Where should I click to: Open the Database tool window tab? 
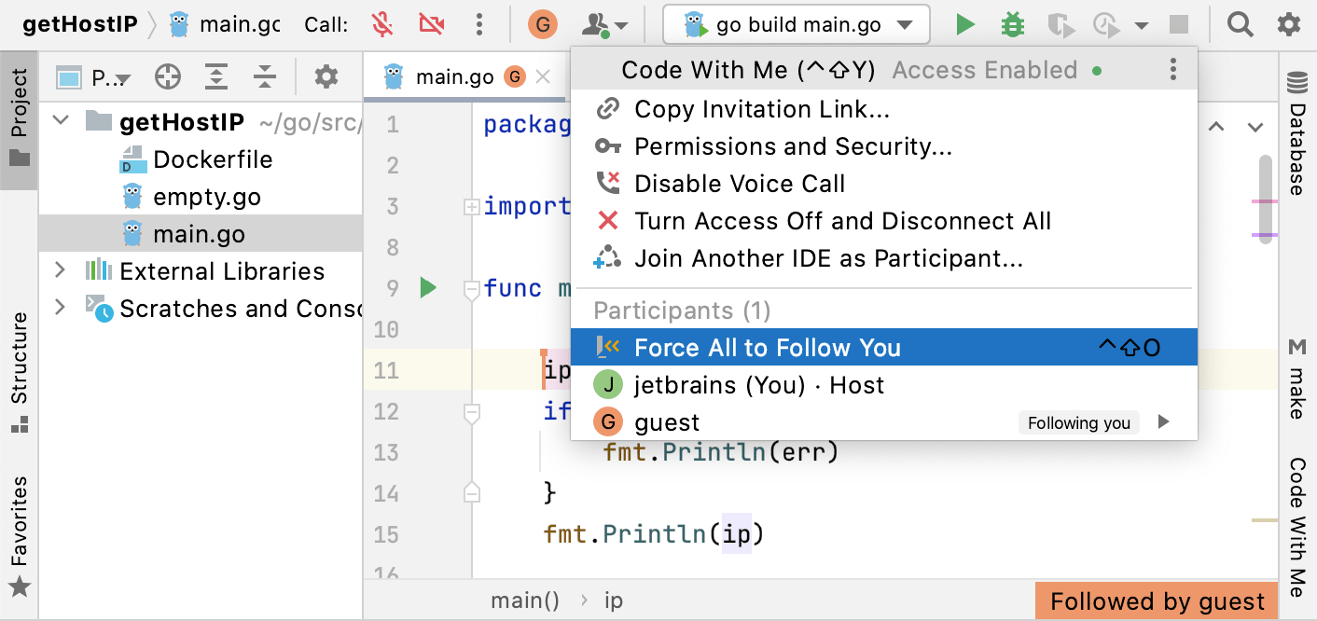(1297, 137)
